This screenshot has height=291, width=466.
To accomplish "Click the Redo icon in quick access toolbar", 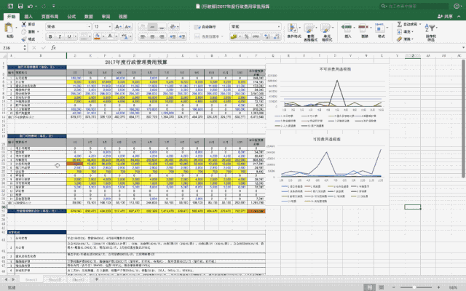I will [x=44, y=6].
